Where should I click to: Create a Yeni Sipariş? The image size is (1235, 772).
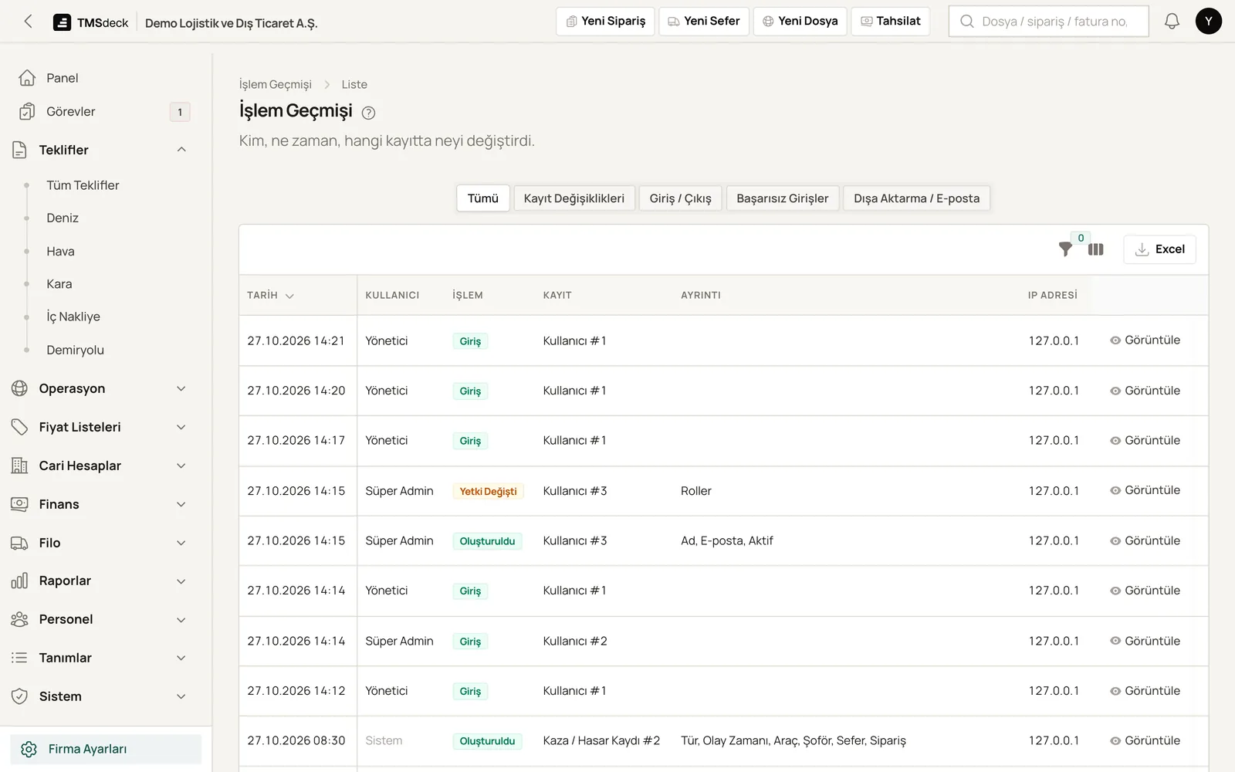[x=606, y=22]
